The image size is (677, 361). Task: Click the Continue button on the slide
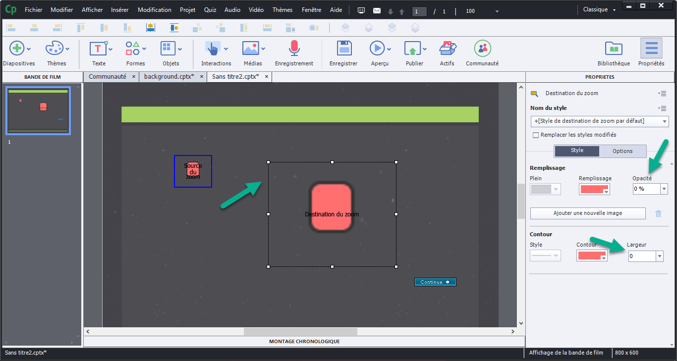435,282
